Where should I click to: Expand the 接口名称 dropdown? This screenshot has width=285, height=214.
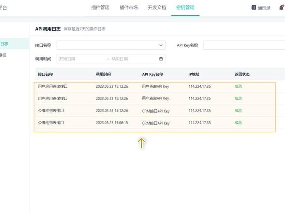coord(111,45)
